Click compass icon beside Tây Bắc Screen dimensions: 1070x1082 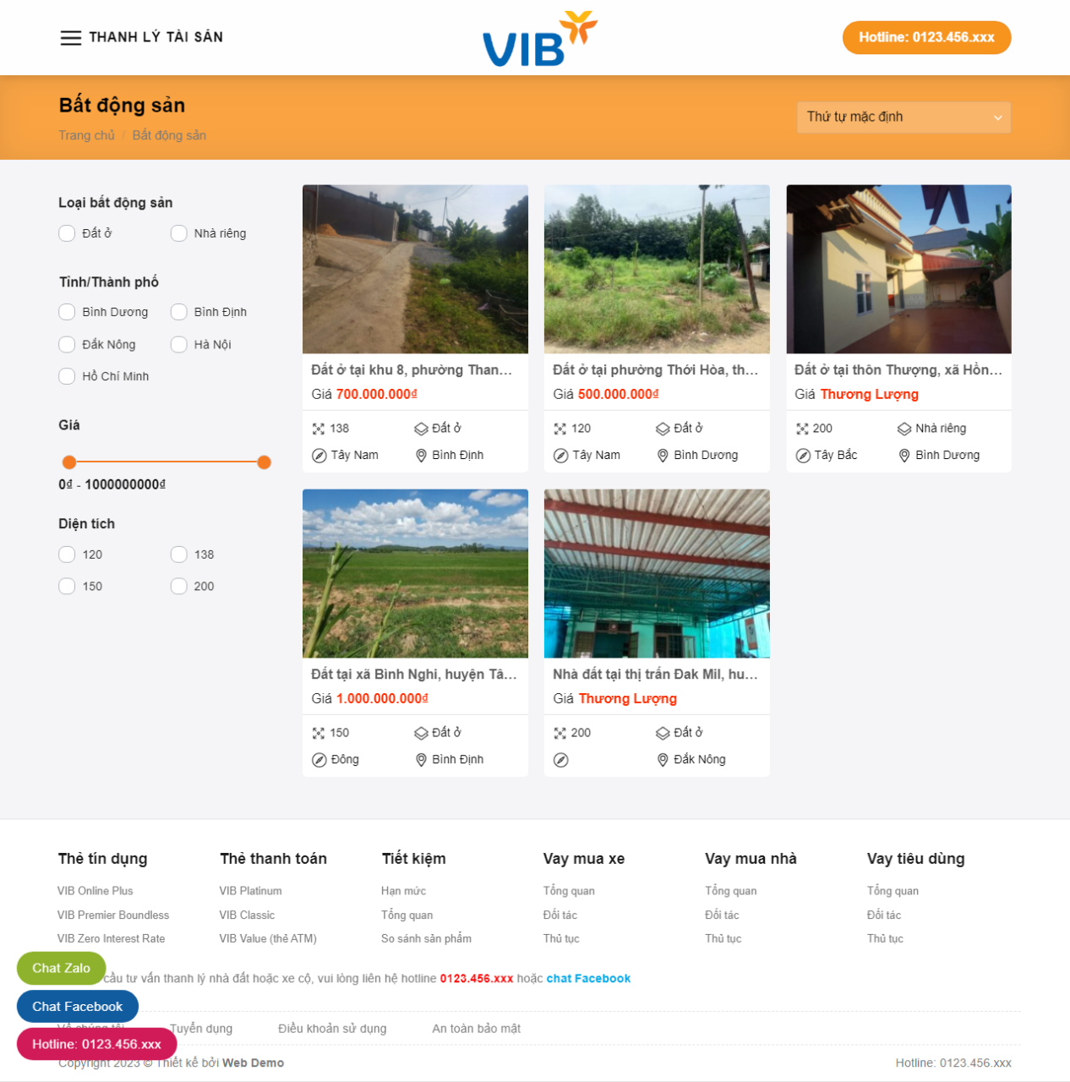803,456
